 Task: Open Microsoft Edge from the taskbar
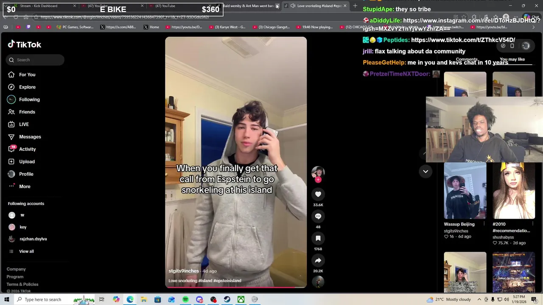[x=130, y=299]
